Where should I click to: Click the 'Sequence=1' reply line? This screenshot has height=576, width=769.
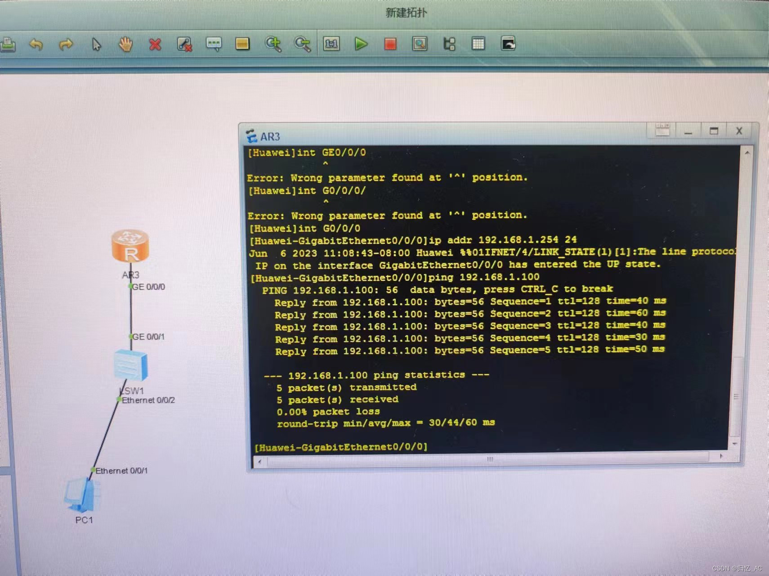pos(470,301)
